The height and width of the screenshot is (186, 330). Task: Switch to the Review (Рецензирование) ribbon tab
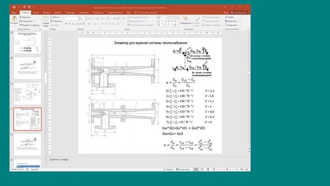tap(115, 12)
